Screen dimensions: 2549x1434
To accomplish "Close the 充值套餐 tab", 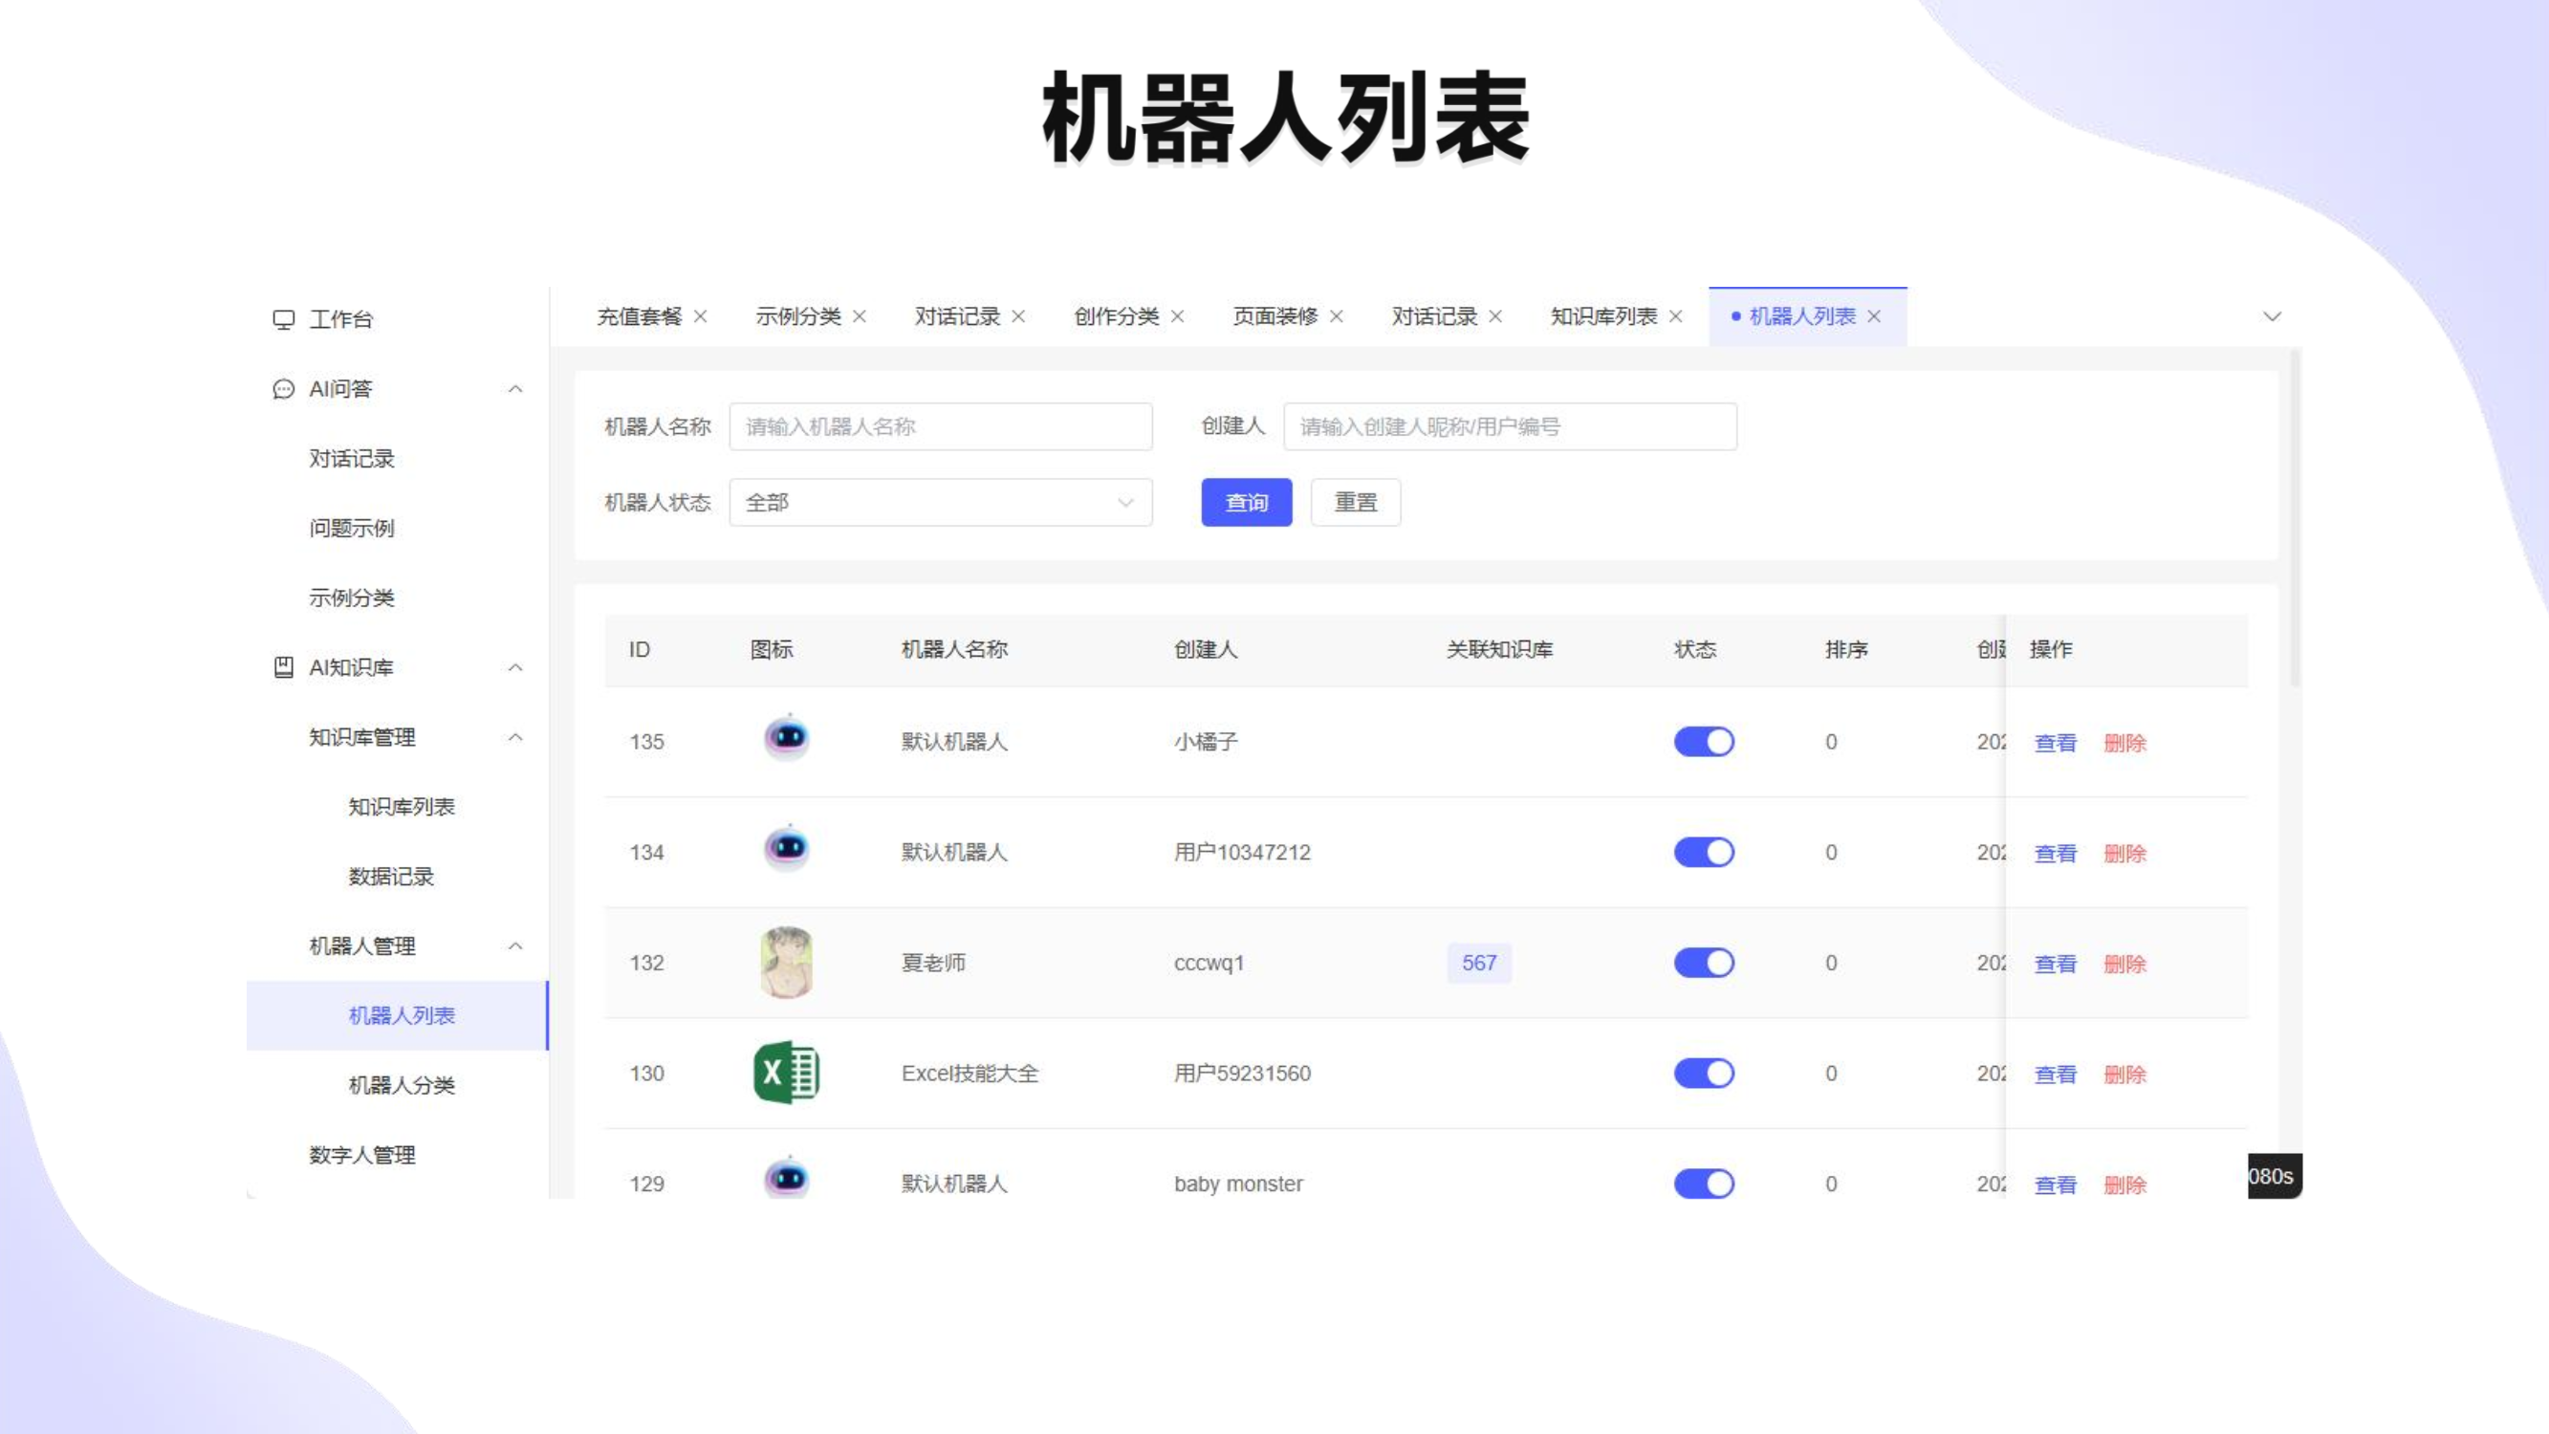I will tap(701, 316).
